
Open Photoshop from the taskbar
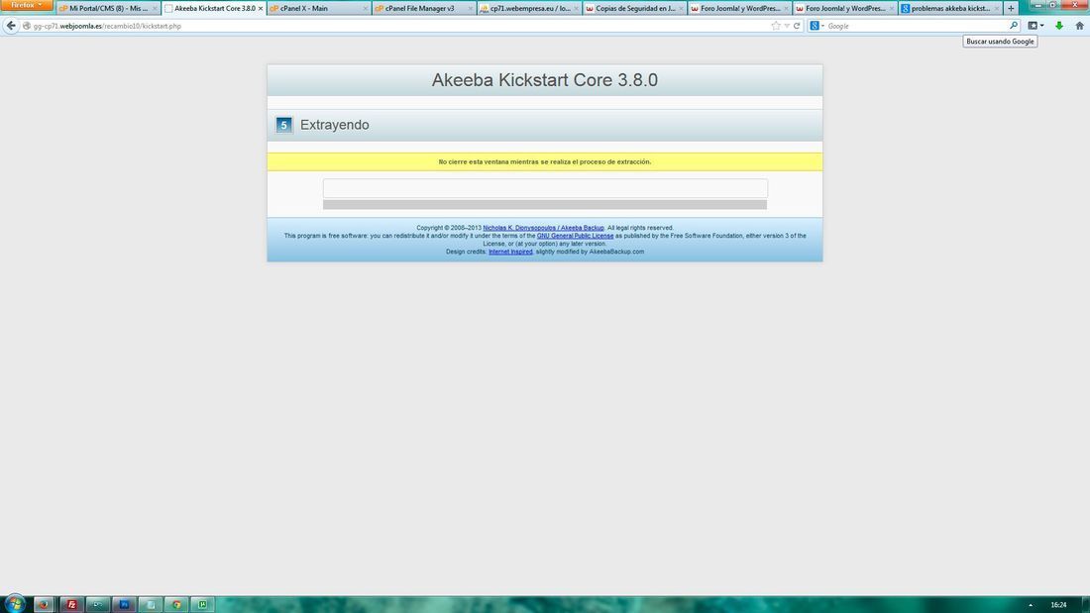[124, 604]
